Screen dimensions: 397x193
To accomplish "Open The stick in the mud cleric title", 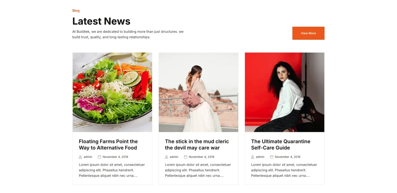I will [197, 145].
